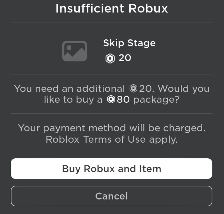The height and width of the screenshot is (214, 224).
Task: Click the Robux icon beside the item price
Action: tap(110, 58)
